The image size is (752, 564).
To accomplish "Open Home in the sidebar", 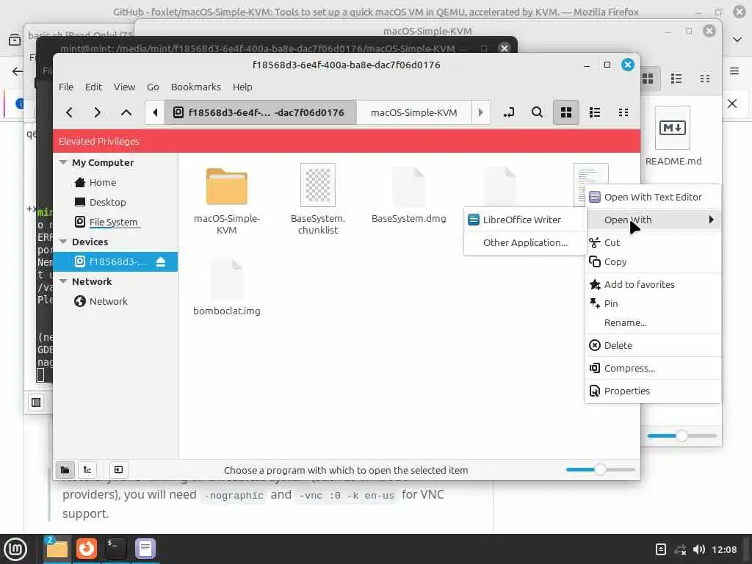I will coord(103,182).
